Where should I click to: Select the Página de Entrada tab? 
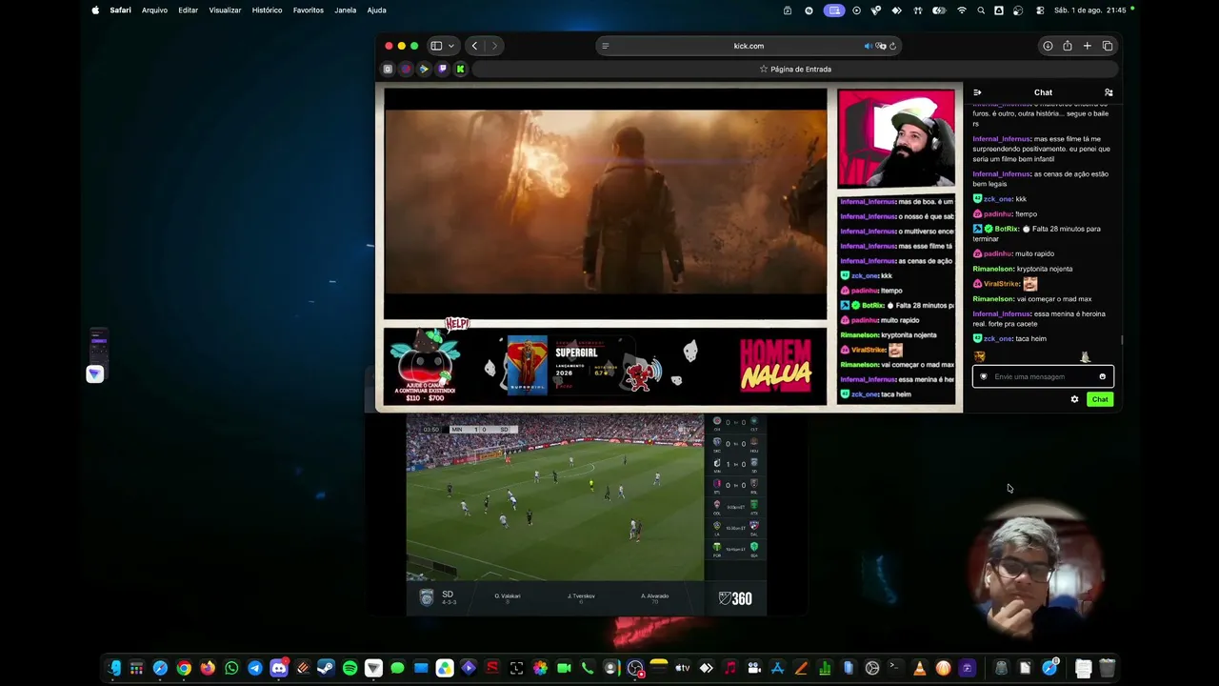795,69
